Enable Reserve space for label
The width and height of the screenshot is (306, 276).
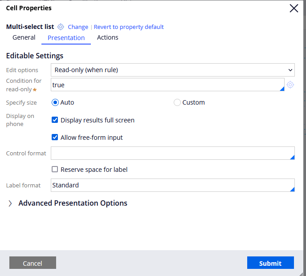pyautogui.click(x=55, y=169)
